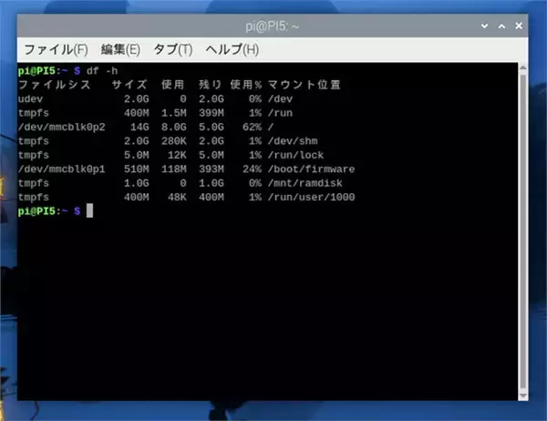The width and height of the screenshot is (547, 421).
Task: Click the '118M' used value
Action: pyautogui.click(x=174, y=169)
